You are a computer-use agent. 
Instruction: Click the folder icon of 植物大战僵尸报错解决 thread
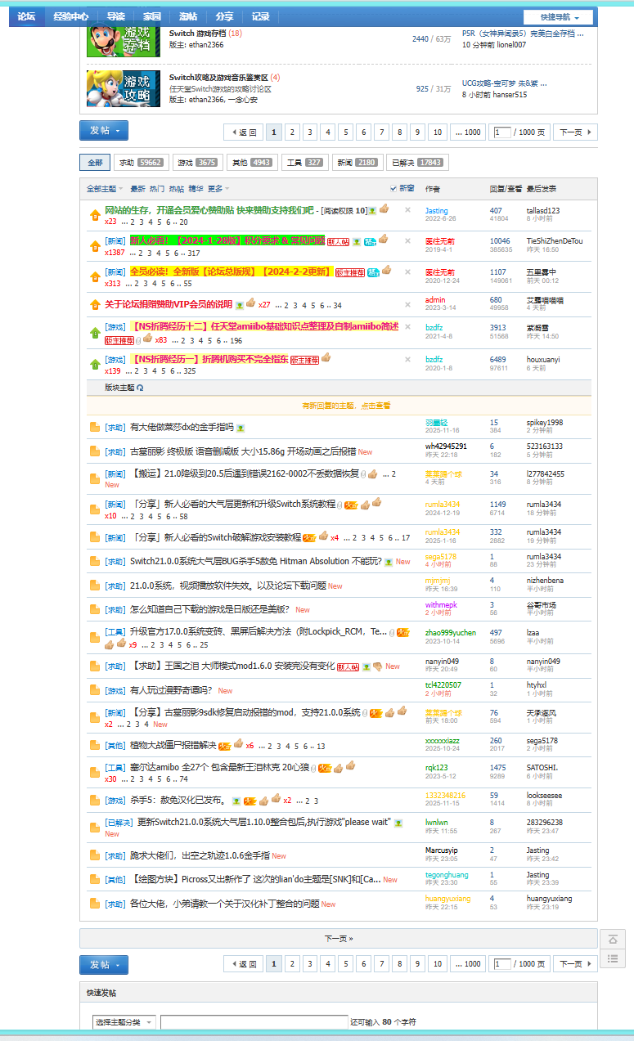tap(95, 745)
